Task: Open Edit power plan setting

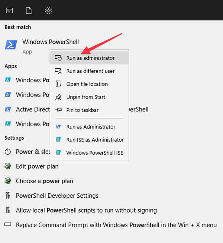Action: coord(37,166)
